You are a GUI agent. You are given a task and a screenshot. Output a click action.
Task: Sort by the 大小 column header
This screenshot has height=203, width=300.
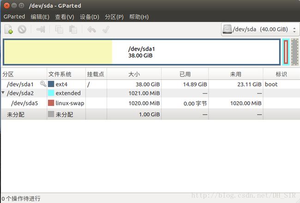(134, 74)
